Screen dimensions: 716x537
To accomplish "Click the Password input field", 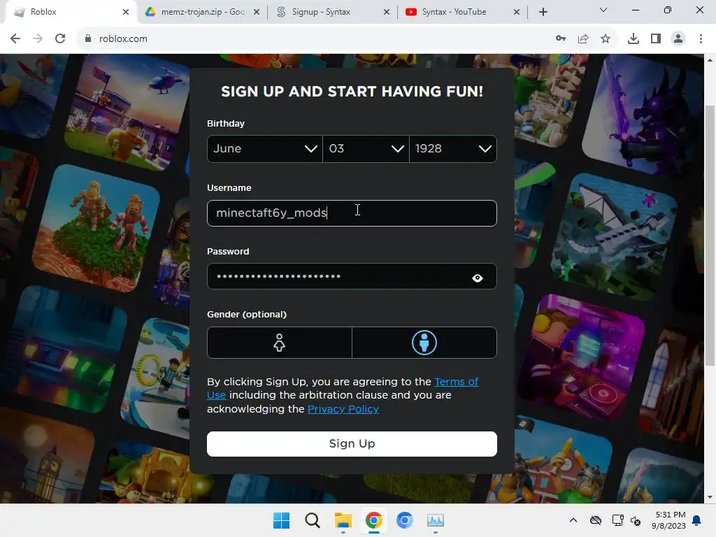I will click(352, 276).
